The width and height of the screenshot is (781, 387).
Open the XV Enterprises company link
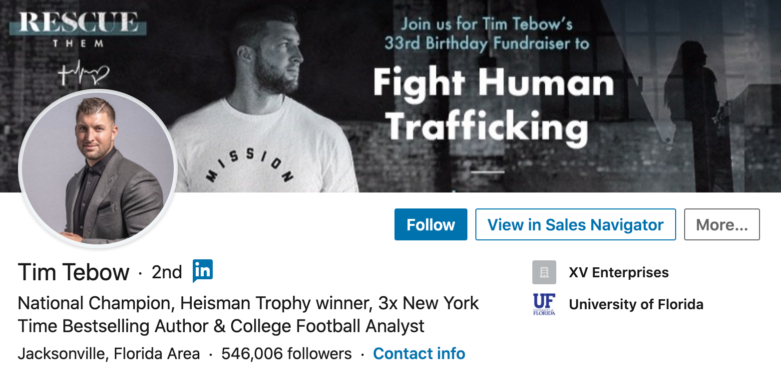point(619,272)
